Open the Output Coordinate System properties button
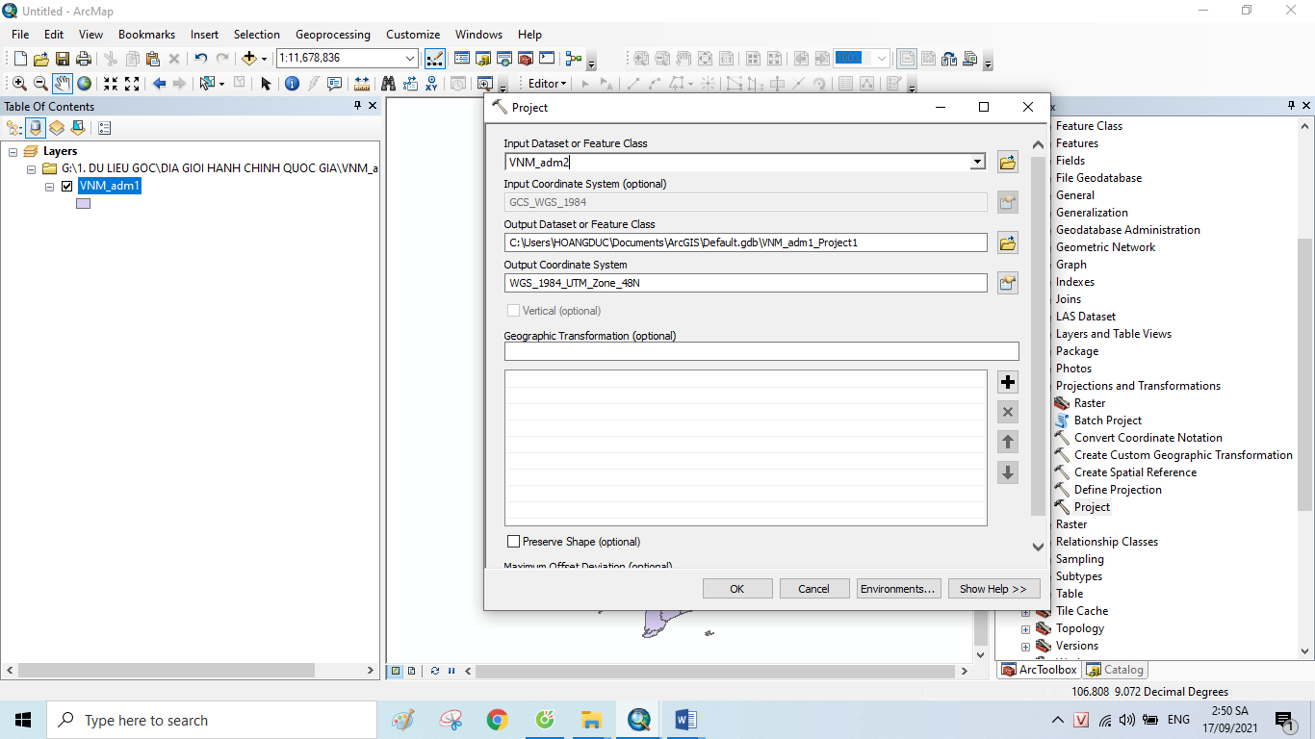Image resolution: width=1315 pixels, height=739 pixels. 1008,283
